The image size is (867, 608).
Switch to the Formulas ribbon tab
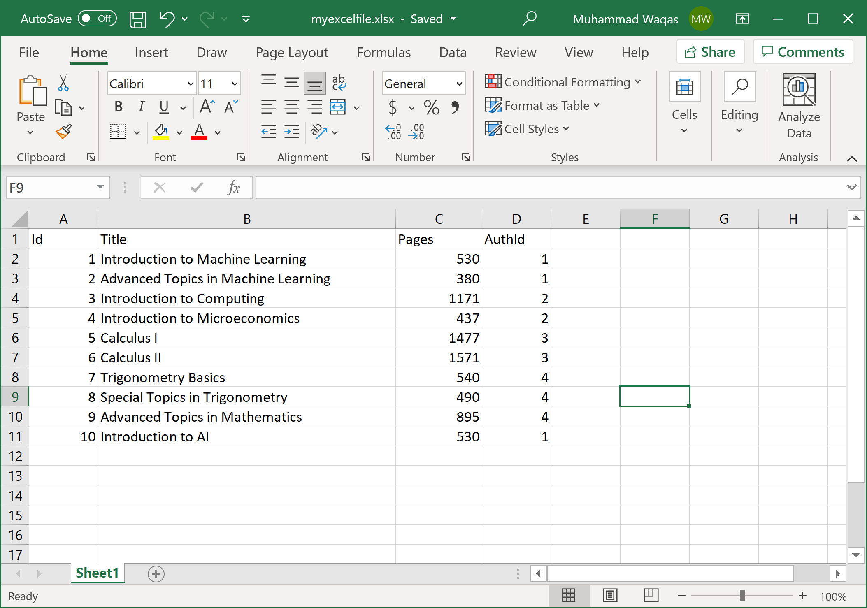(384, 53)
